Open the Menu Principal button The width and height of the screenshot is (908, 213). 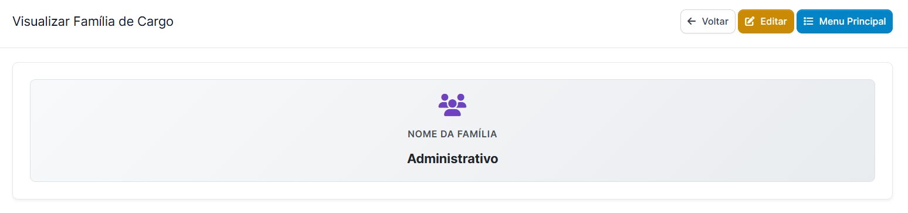tap(844, 22)
